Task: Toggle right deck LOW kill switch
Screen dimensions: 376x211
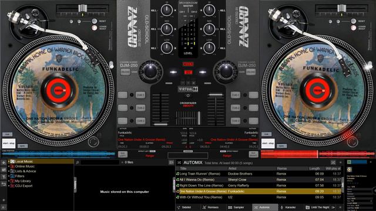Action: tap(222, 48)
